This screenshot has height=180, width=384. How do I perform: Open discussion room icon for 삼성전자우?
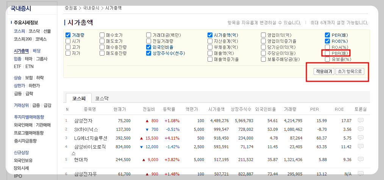[x=361, y=174]
